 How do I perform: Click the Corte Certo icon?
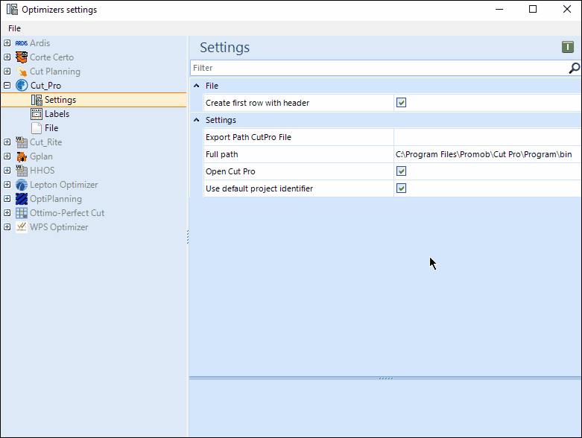pyautogui.click(x=22, y=57)
